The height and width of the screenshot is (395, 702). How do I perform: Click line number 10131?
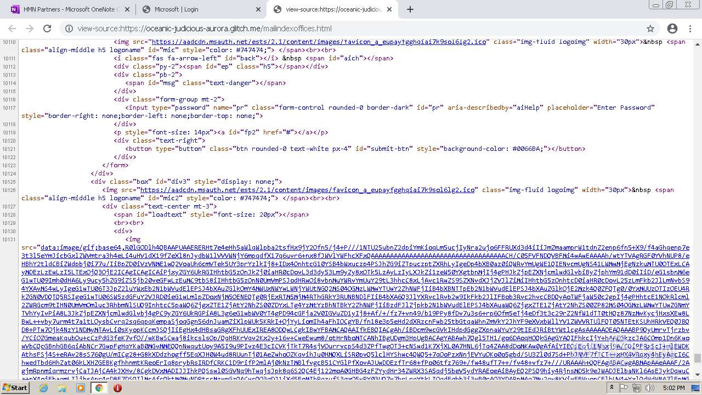coord(9,239)
